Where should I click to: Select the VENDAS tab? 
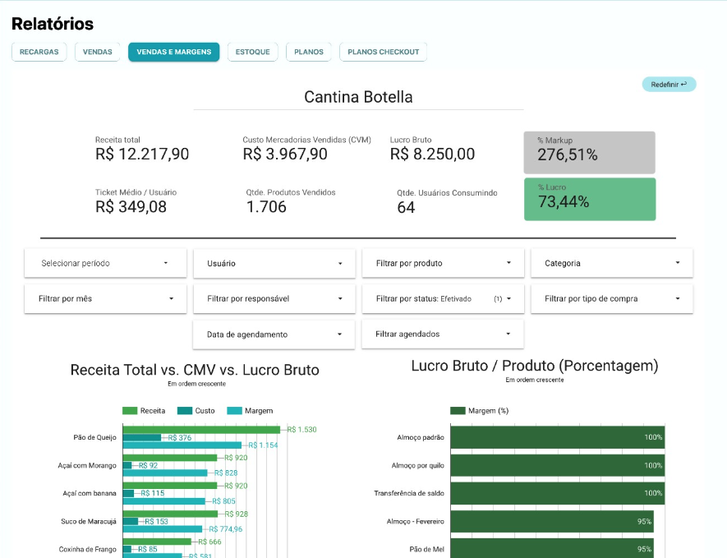97,51
